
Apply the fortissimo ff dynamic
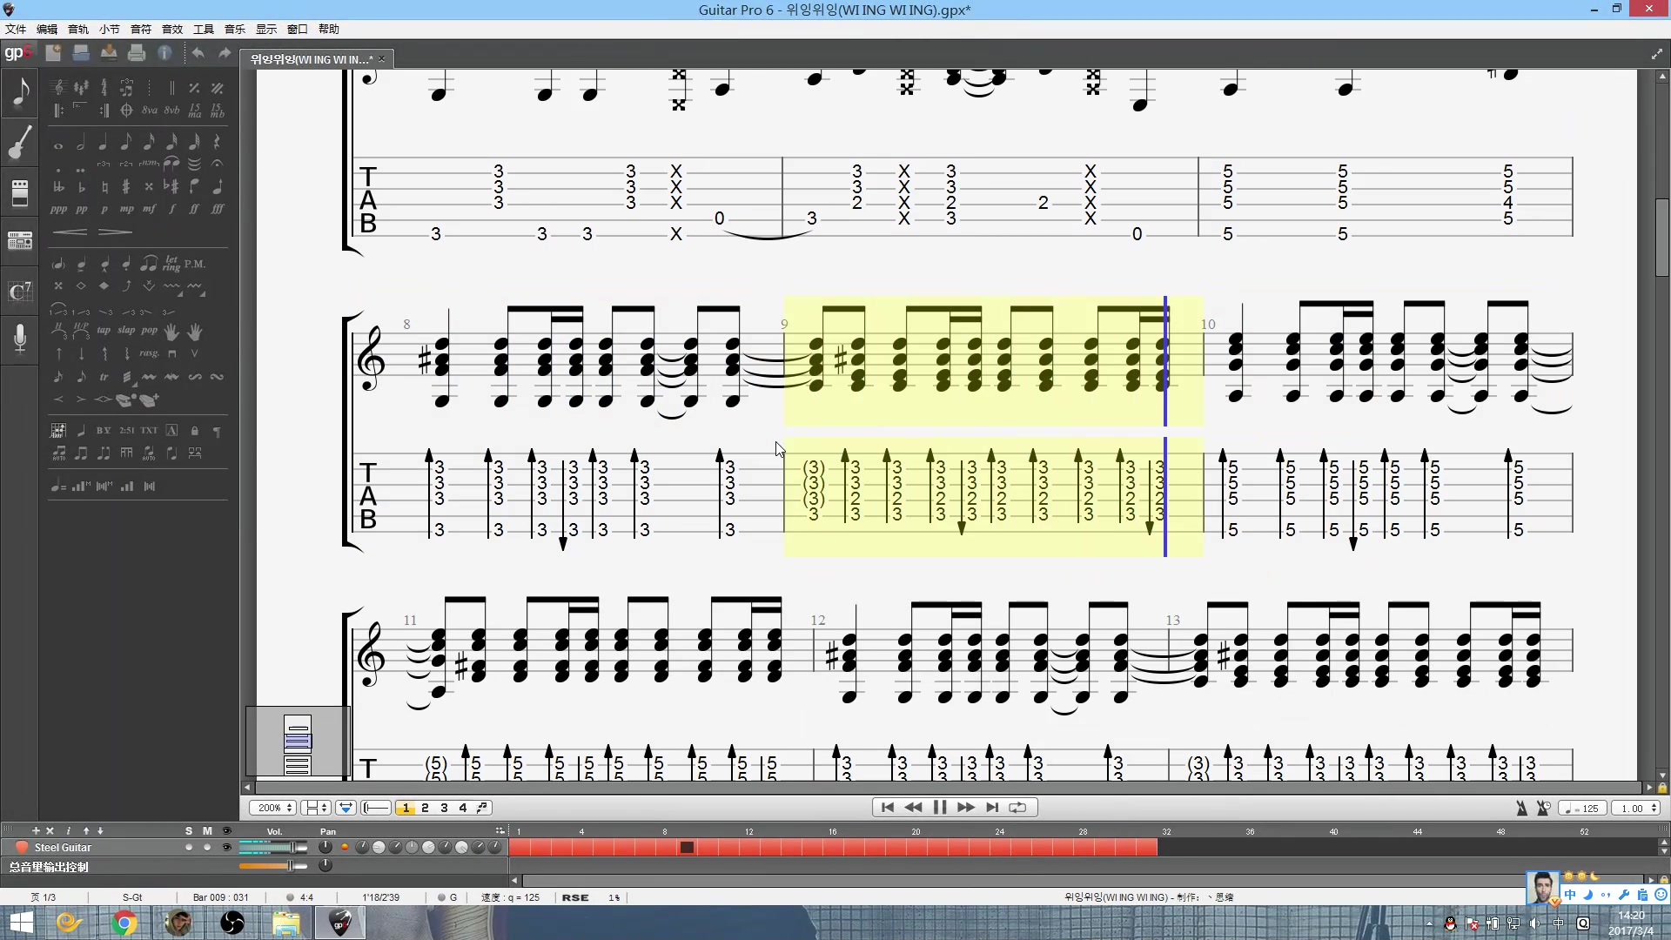click(x=194, y=209)
